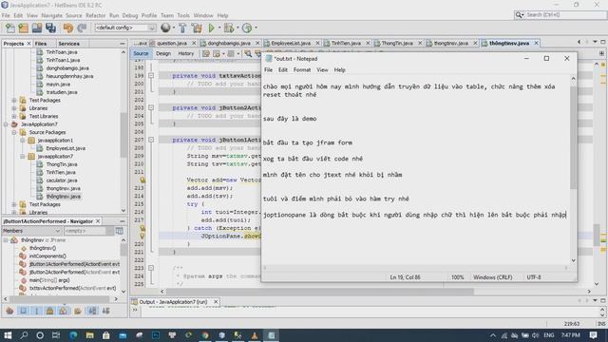Switch to the donghobamgio.java editor tab

[229, 43]
